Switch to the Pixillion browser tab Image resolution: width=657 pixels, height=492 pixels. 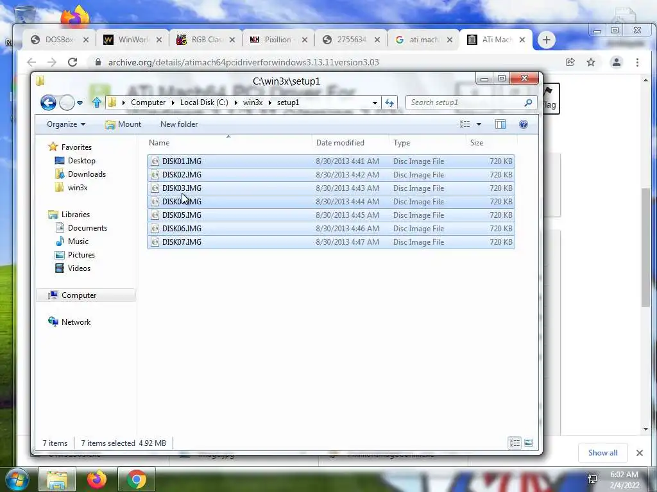(278, 40)
